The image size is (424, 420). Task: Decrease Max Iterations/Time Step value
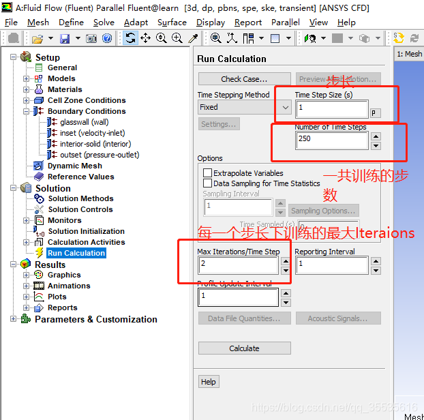pos(286,271)
